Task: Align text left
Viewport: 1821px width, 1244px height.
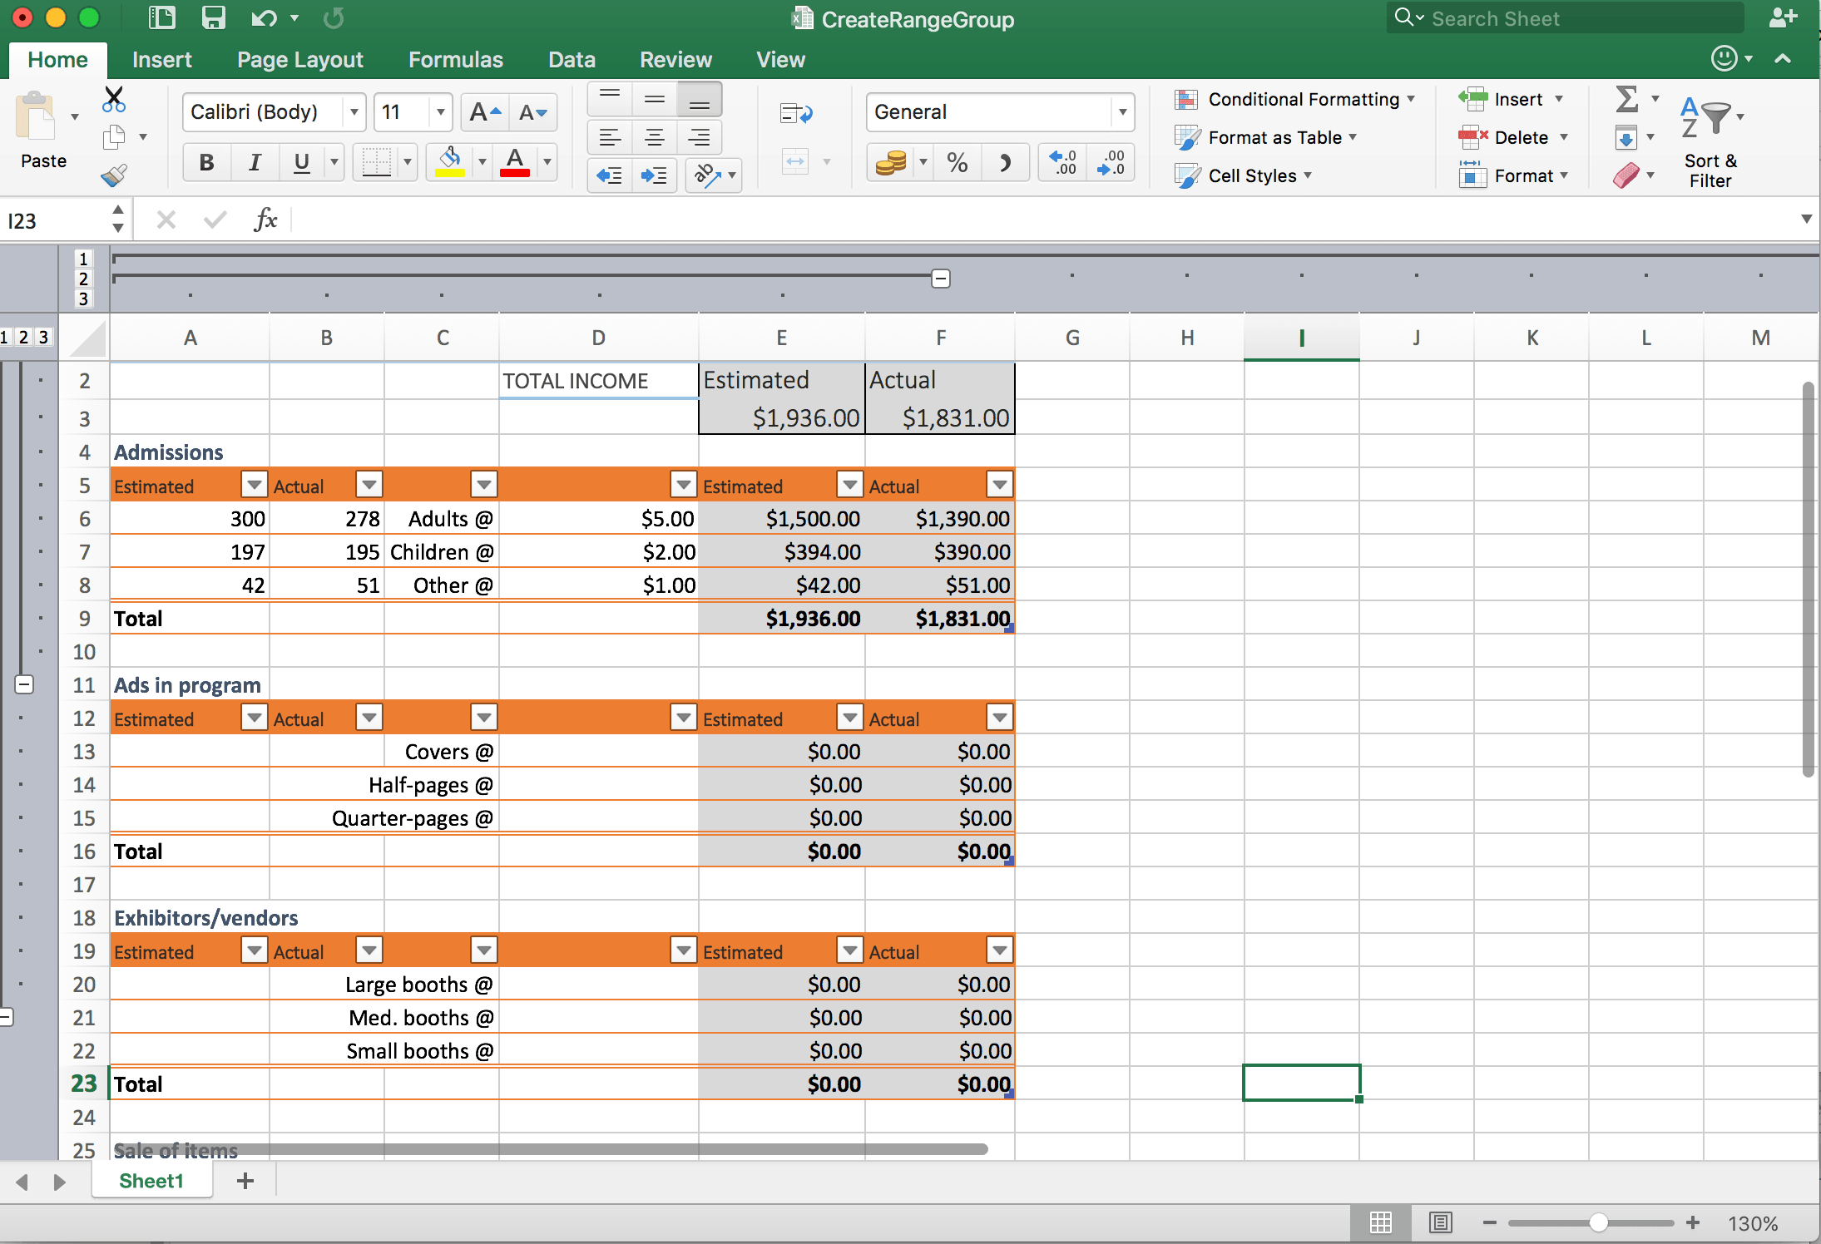Action: 611,137
